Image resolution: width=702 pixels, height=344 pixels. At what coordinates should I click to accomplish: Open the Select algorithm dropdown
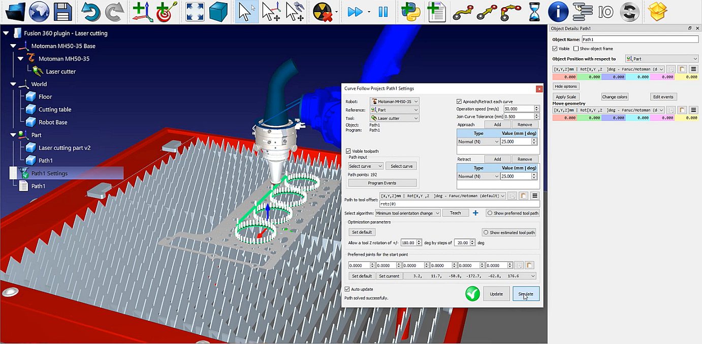[406, 213]
